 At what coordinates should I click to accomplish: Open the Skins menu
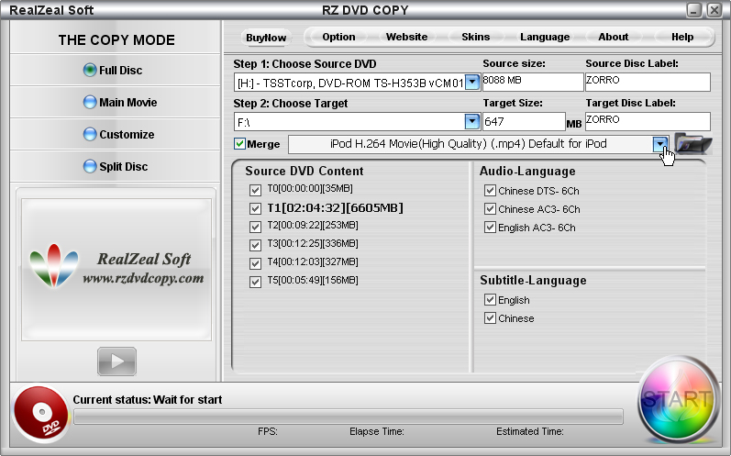[475, 37]
